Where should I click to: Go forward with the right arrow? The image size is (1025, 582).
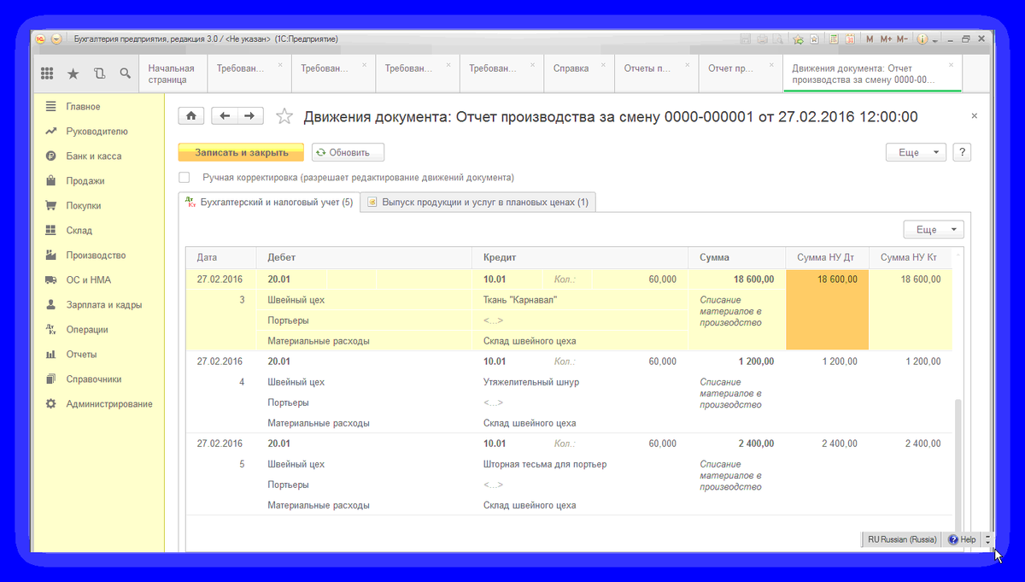click(x=250, y=116)
